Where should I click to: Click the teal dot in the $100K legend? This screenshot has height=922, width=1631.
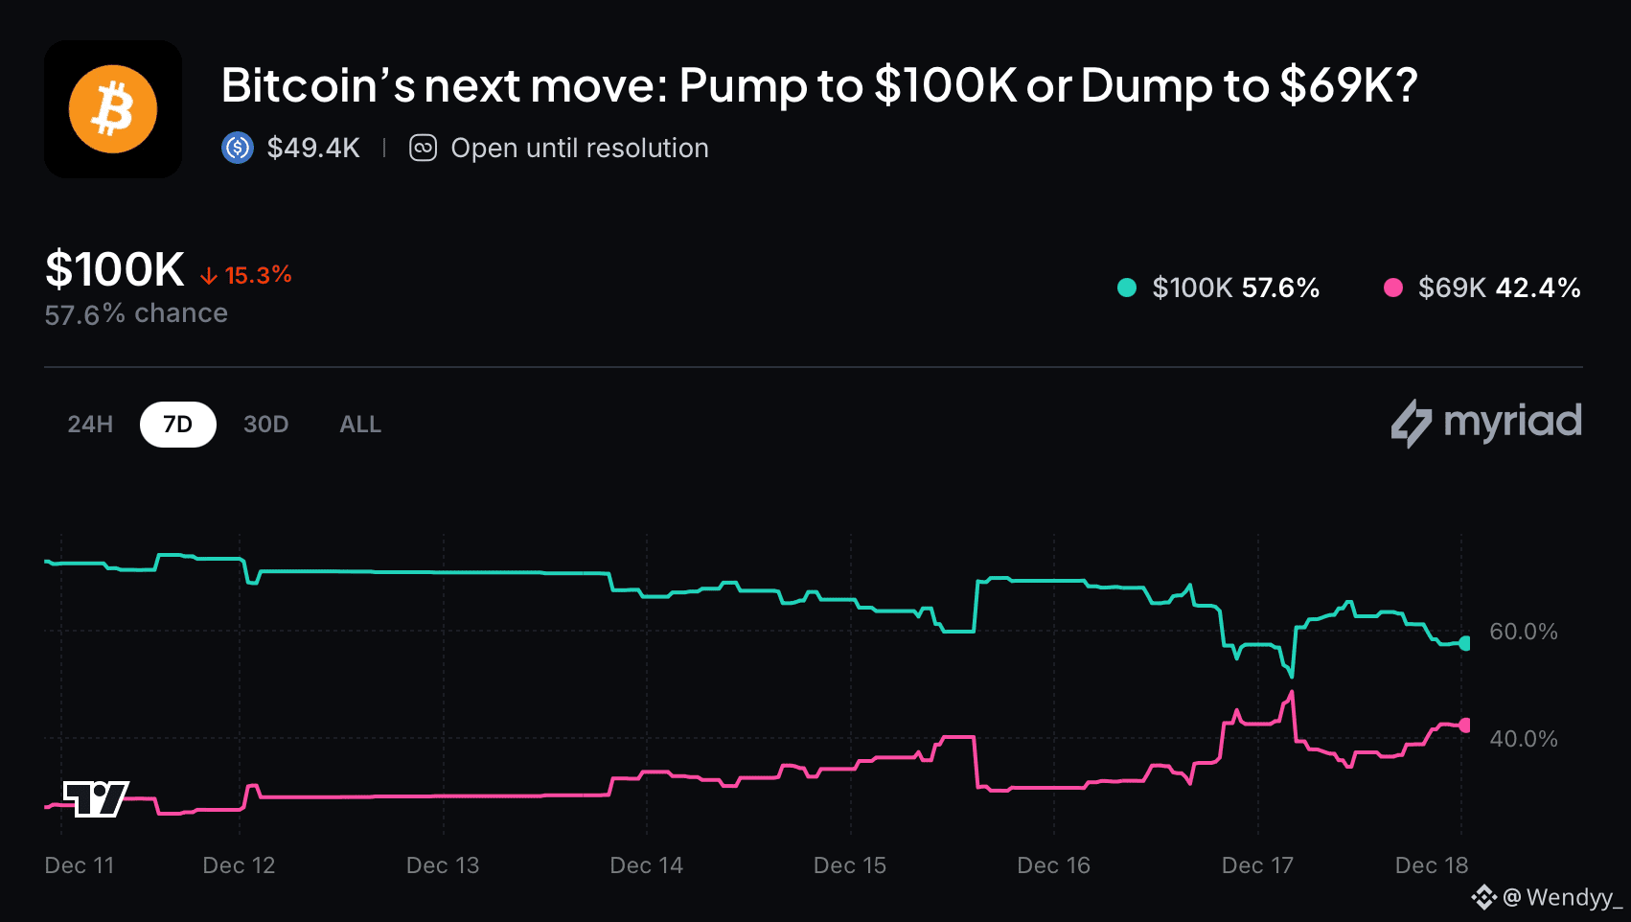coord(1125,287)
